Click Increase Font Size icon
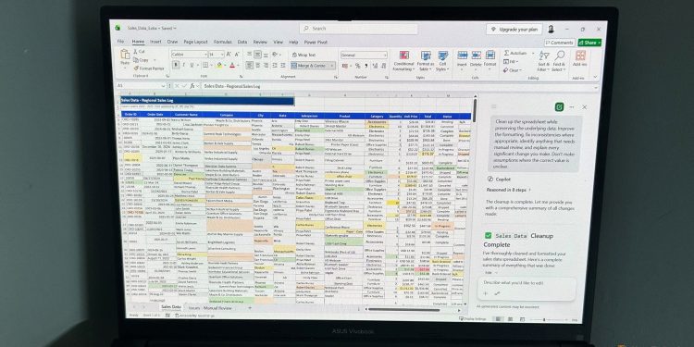Screen dimensions: 694x347 pos(229,54)
